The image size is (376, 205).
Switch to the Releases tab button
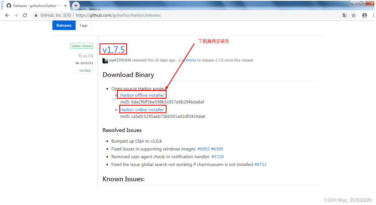tap(64, 25)
